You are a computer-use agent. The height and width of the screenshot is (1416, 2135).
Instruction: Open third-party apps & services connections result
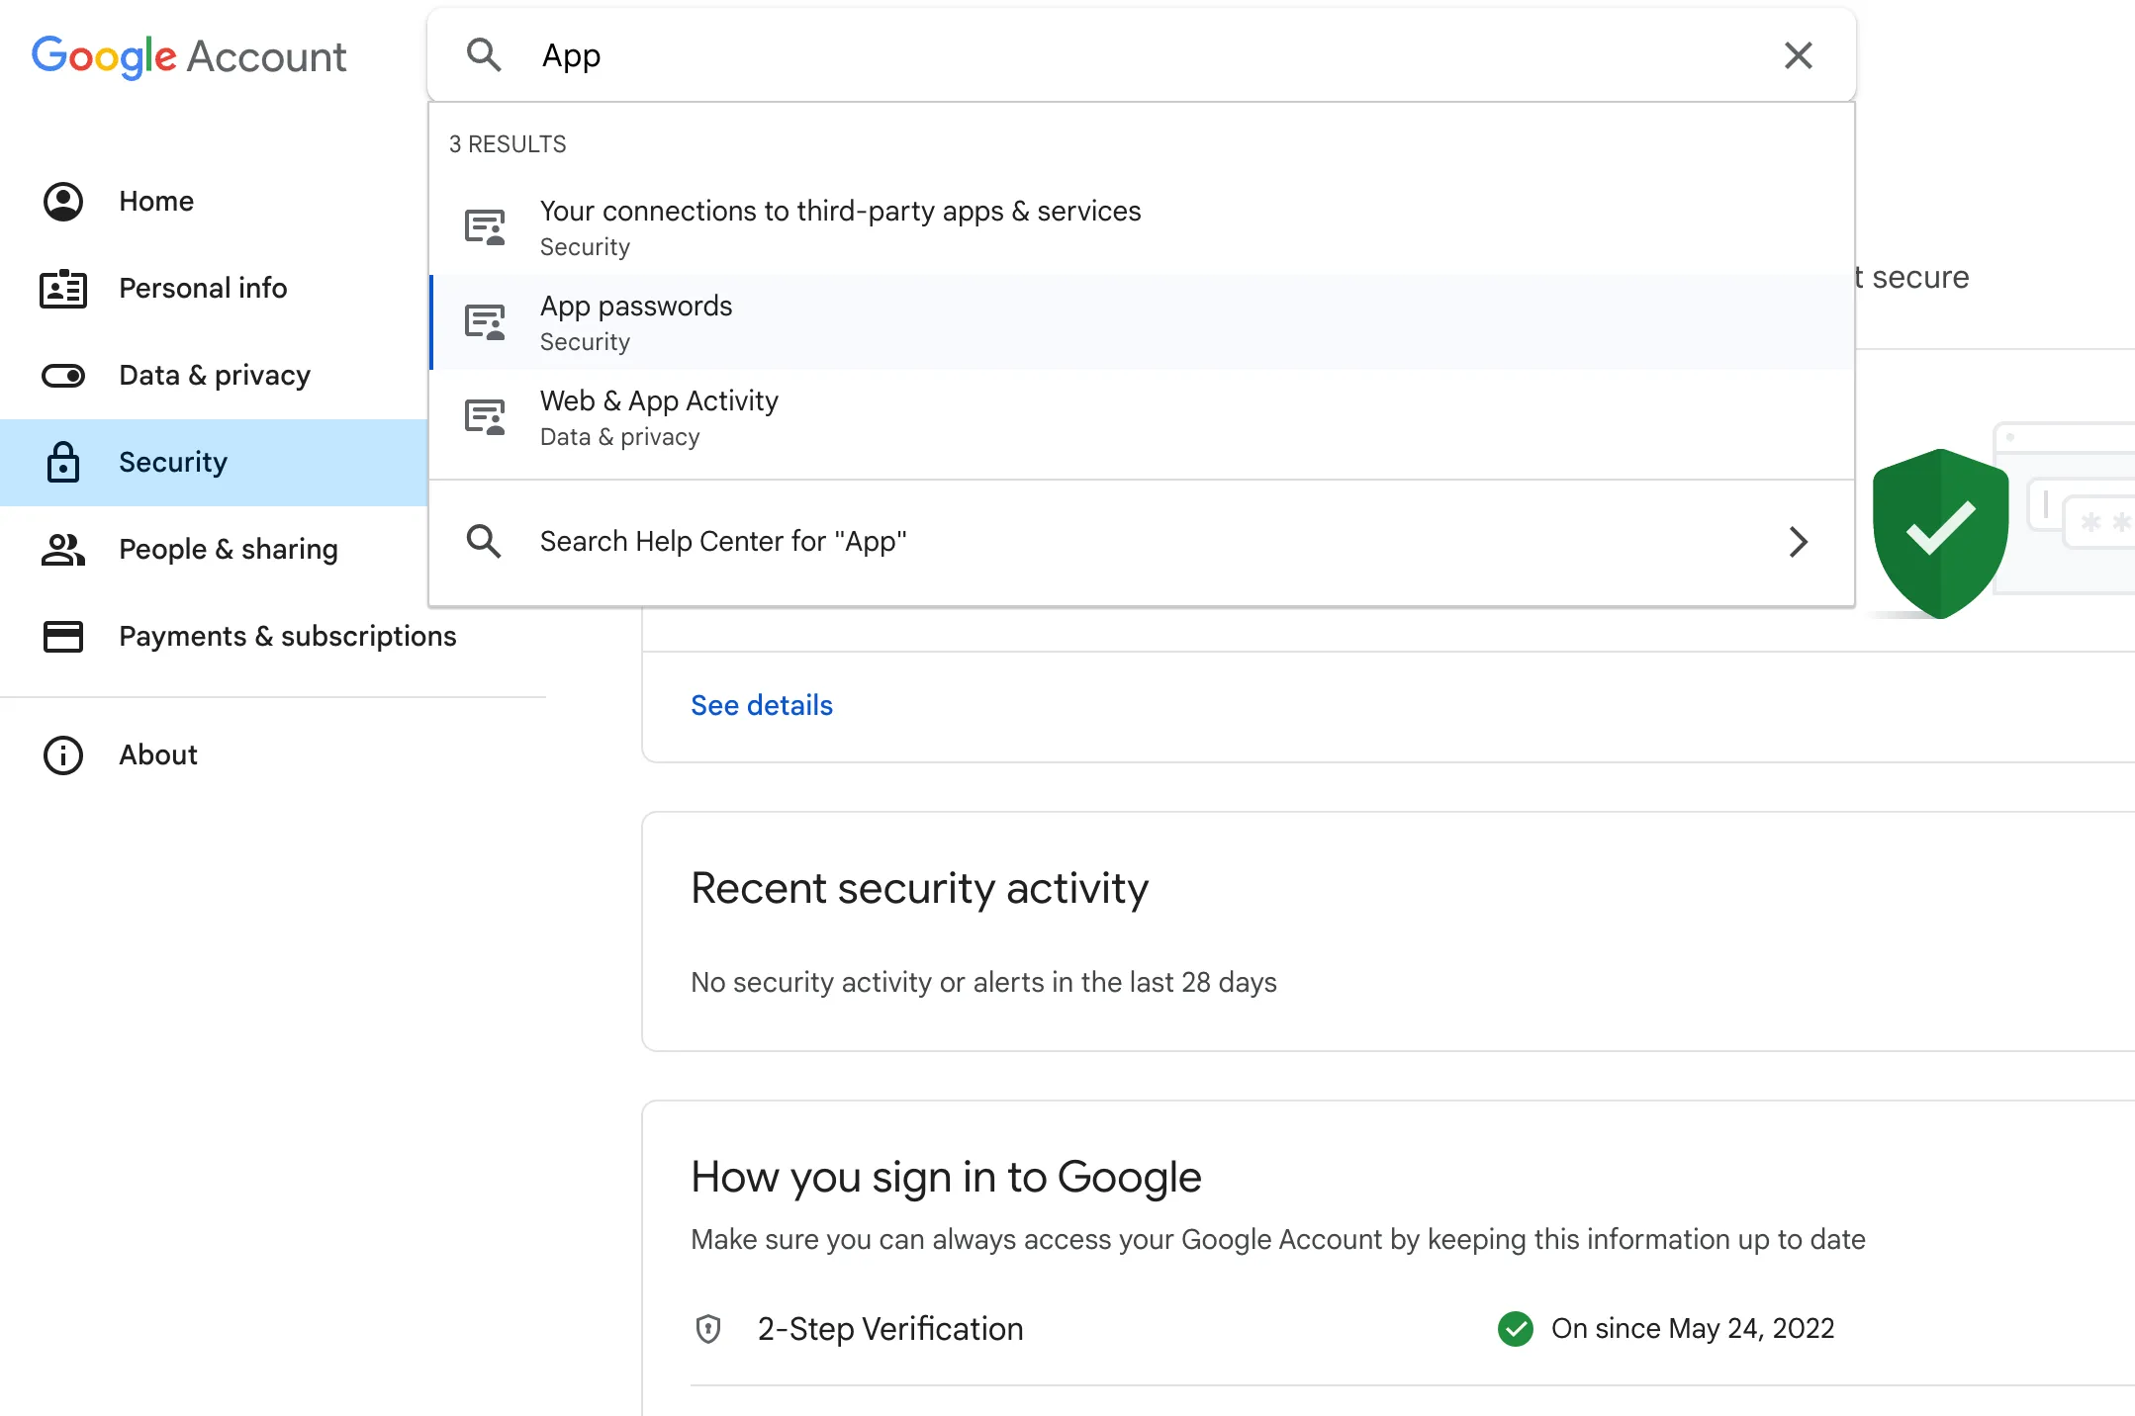point(840,227)
